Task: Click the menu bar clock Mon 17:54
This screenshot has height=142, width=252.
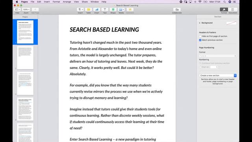Action: coord(215,2)
